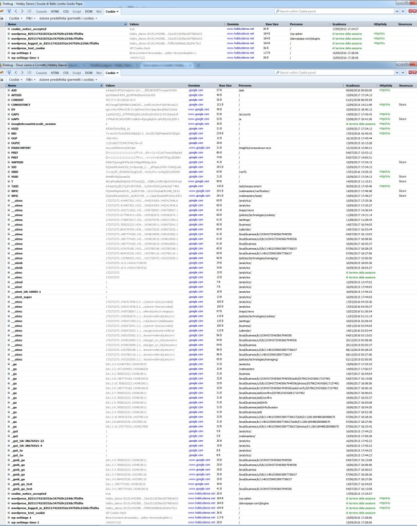Click the www.google.com domain in the DV row
The height and width of the screenshot is (526, 417).
[199, 109]
